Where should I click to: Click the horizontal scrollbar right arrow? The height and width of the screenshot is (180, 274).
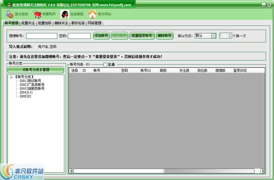262,171
